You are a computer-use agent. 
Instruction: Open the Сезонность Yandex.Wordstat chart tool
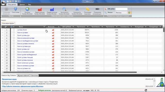[x=77, y=11]
